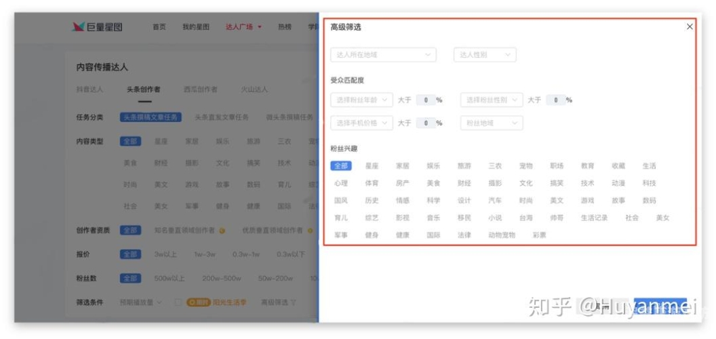
Task: Switch to the 火山达人 tab
Action: tap(254, 89)
